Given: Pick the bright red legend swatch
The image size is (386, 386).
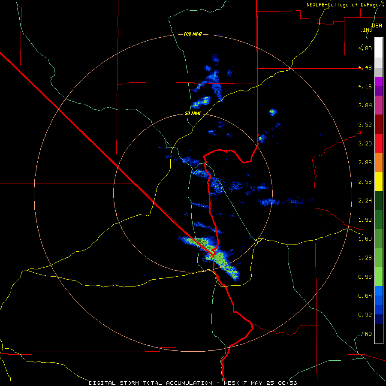Looking at the screenshot, I should [379, 143].
